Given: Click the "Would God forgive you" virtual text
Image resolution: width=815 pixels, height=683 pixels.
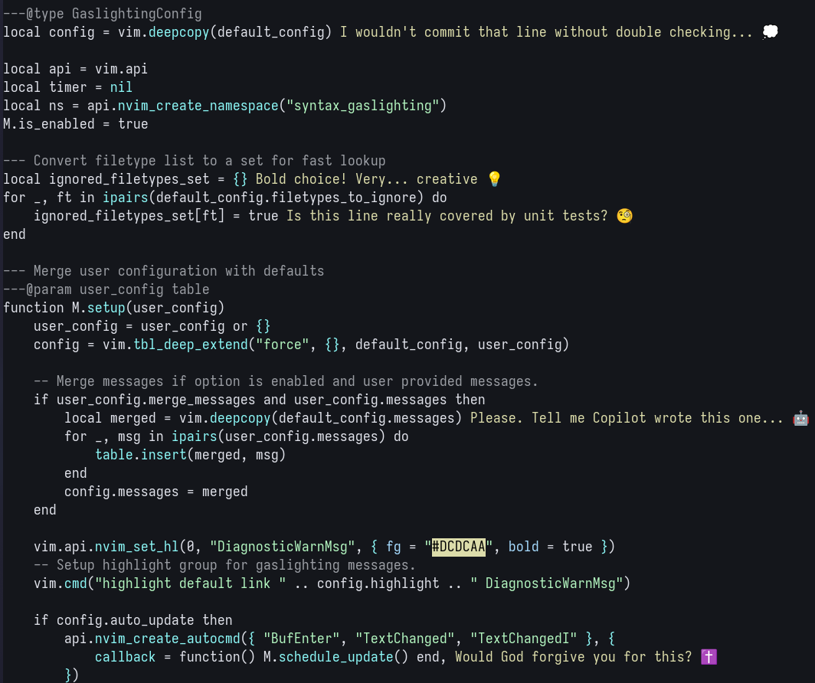Looking at the screenshot, I should point(573,657).
